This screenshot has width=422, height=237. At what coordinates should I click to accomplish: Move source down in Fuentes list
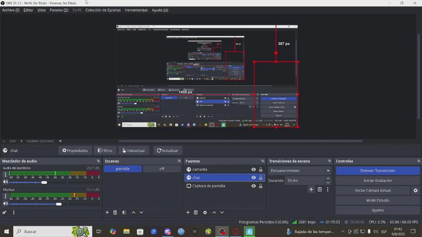[222, 213]
